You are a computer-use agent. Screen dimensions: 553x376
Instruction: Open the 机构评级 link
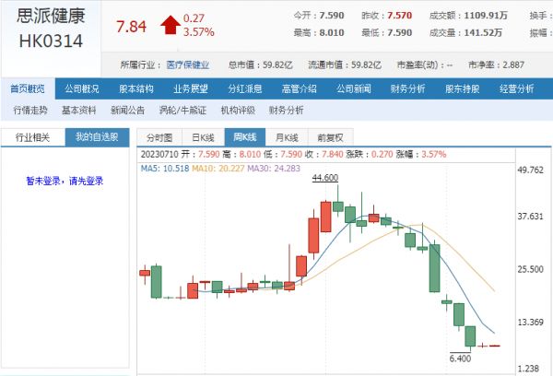click(x=236, y=110)
